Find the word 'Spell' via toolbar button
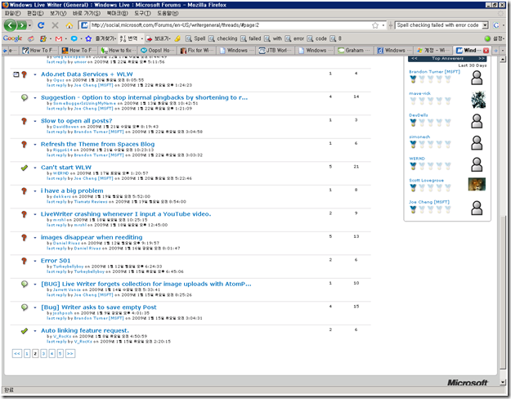 click(195, 38)
